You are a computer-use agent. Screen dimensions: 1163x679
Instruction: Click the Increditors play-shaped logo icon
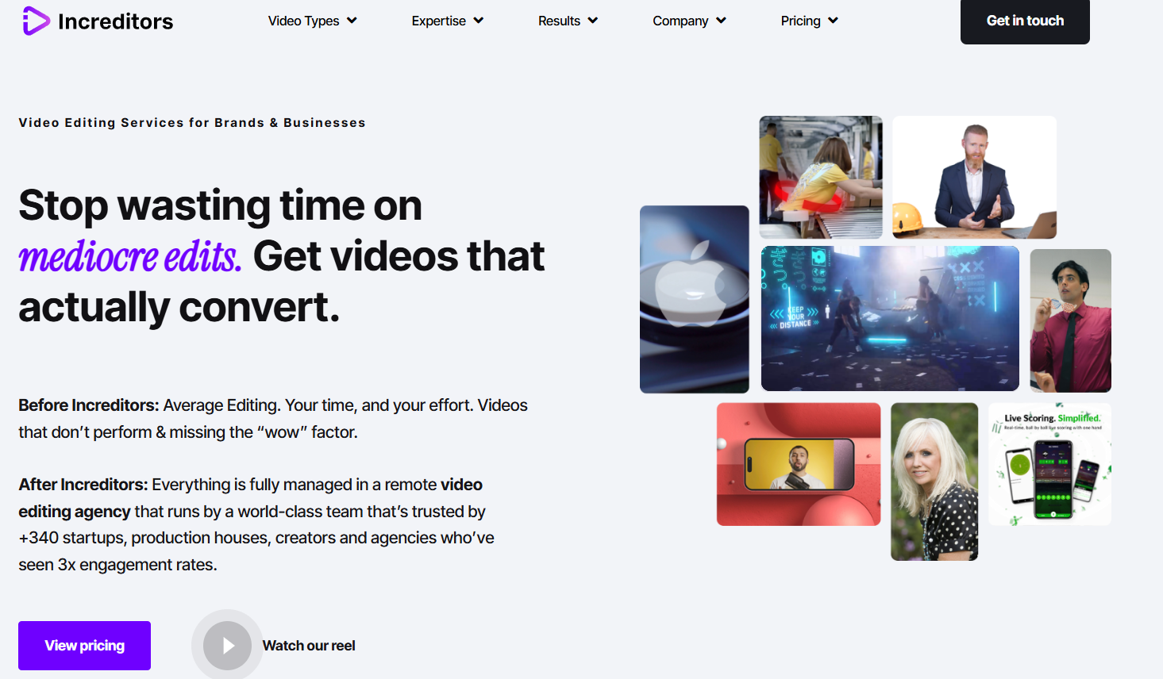coord(36,21)
